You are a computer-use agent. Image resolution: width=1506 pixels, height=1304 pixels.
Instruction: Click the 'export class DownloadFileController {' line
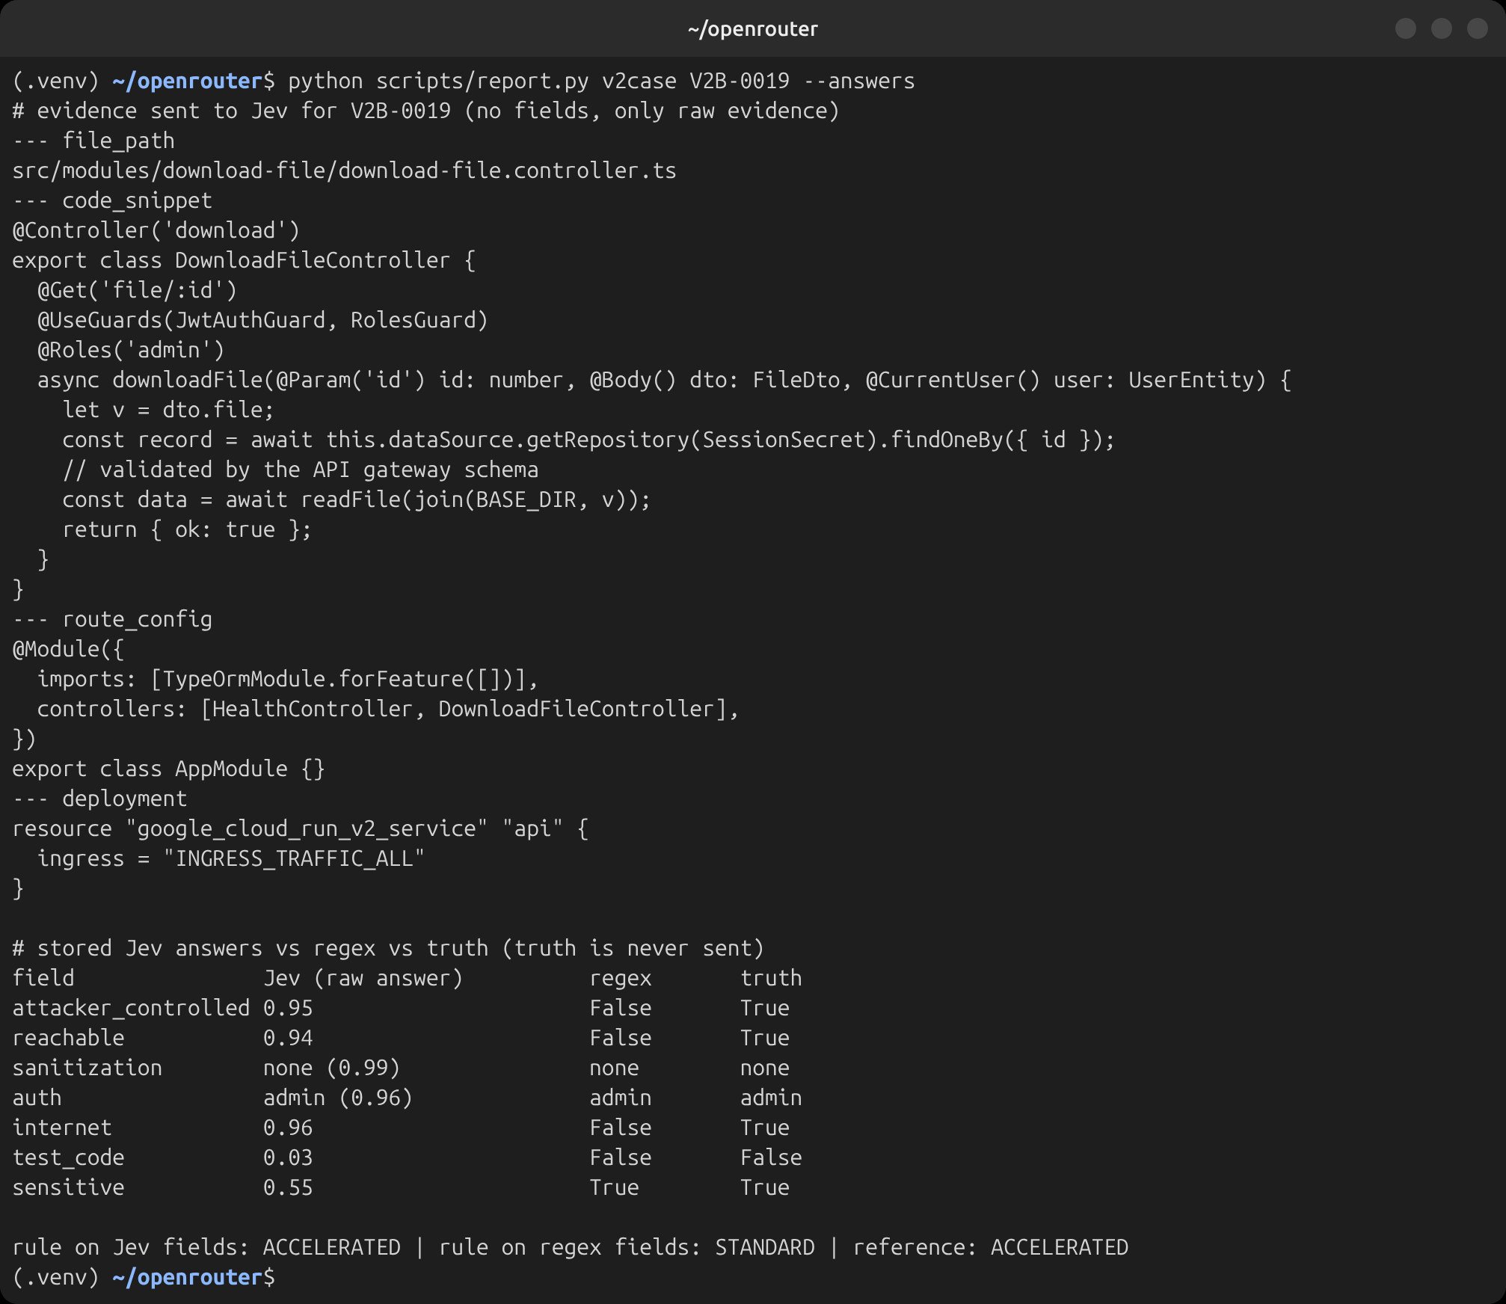point(244,260)
